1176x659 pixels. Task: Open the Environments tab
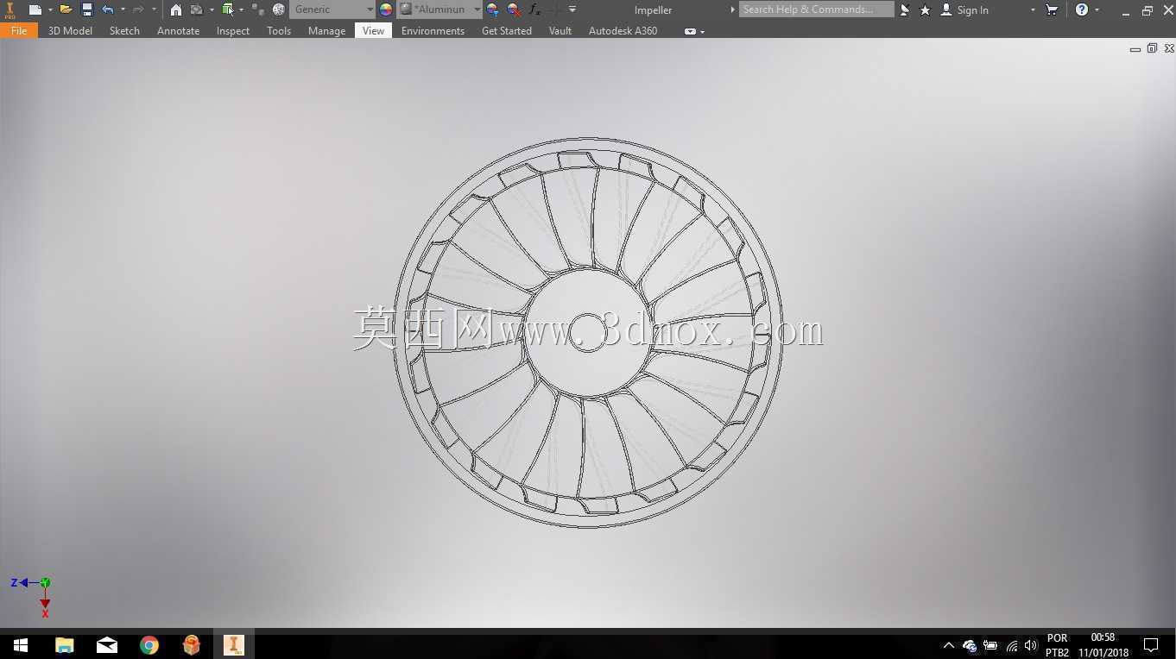pos(433,31)
